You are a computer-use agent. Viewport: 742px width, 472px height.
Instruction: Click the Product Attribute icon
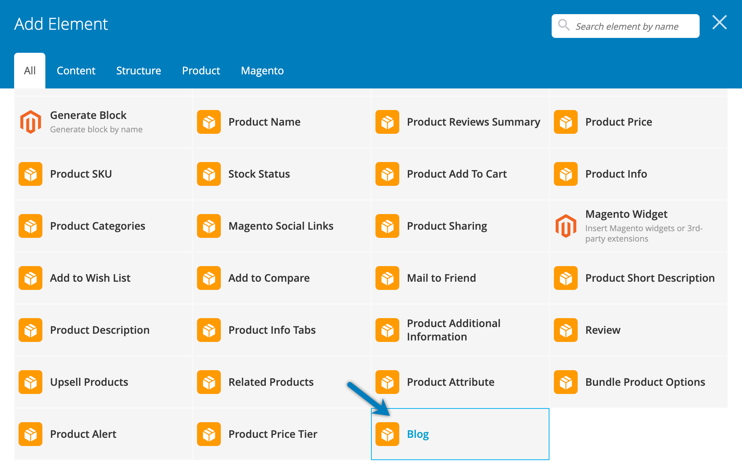(387, 382)
